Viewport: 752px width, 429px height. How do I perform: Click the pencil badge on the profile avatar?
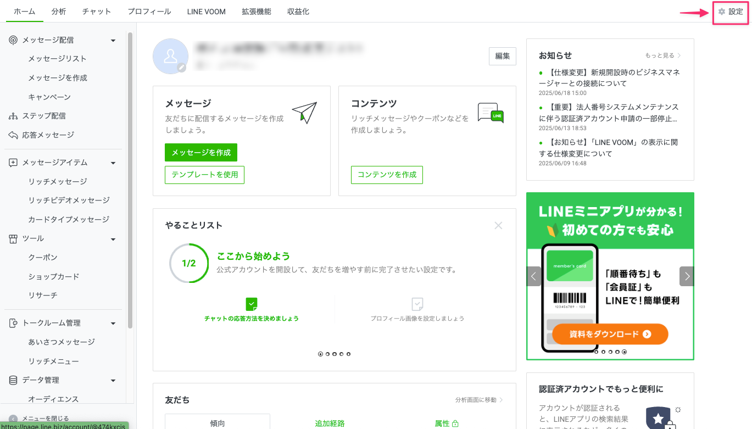tap(182, 68)
